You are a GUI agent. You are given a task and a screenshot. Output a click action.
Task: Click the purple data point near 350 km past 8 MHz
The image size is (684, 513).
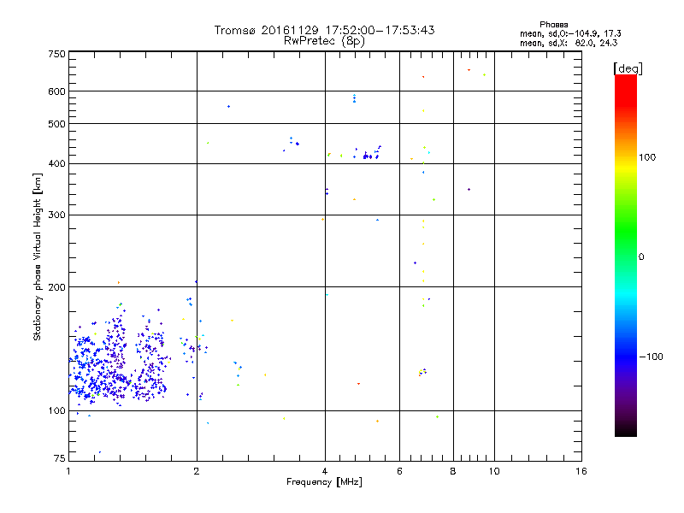click(x=469, y=189)
